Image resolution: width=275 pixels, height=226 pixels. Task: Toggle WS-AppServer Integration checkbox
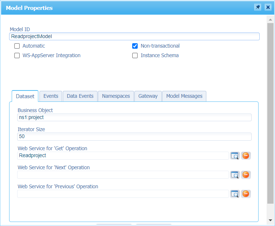(x=17, y=56)
